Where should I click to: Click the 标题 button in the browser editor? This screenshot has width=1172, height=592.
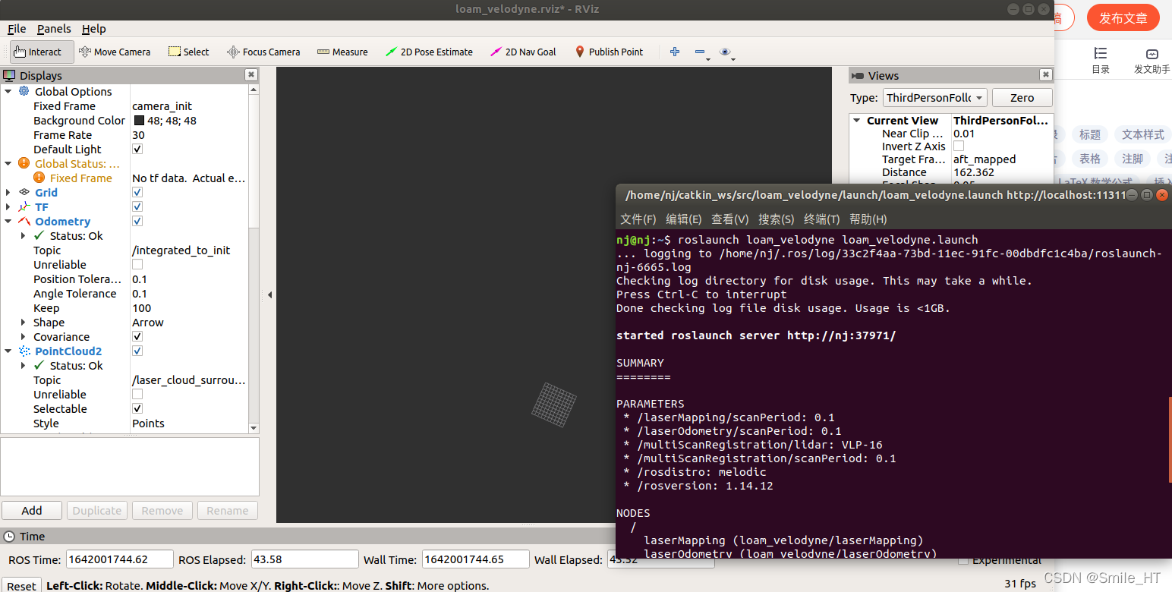pyautogui.click(x=1090, y=134)
